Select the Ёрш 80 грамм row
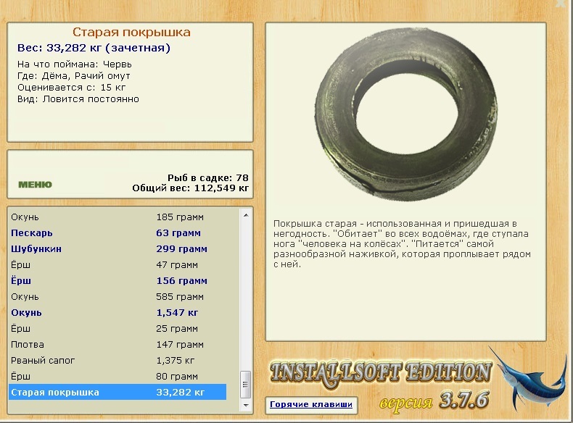 tap(118, 377)
